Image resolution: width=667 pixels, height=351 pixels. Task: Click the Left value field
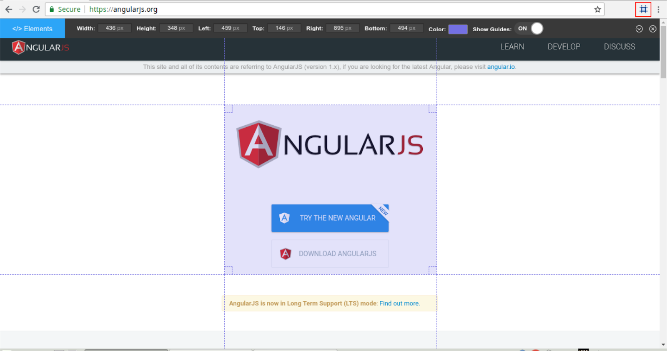pyautogui.click(x=230, y=28)
